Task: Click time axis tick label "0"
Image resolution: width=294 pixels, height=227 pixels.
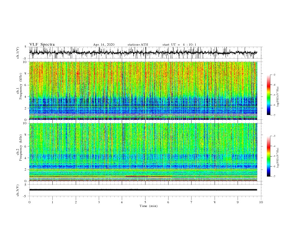Action: coord(29,202)
